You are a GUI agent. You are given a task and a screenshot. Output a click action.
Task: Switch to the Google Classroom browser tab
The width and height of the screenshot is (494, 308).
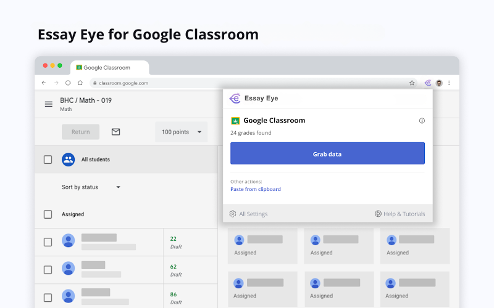point(110,68)
